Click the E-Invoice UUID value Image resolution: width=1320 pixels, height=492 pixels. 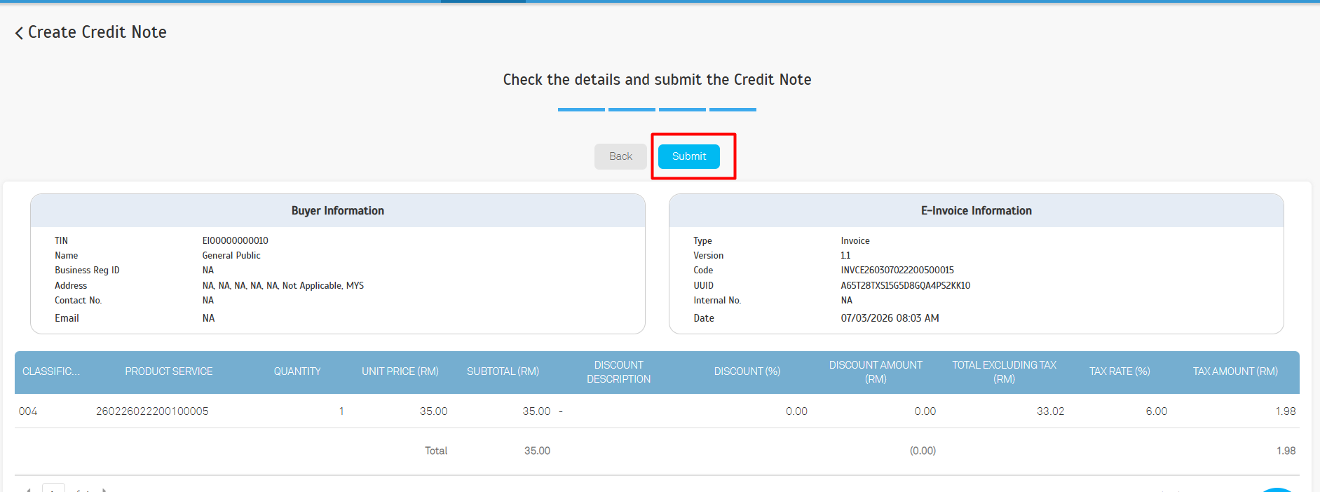pyautogui.click(x=905, y=285)
